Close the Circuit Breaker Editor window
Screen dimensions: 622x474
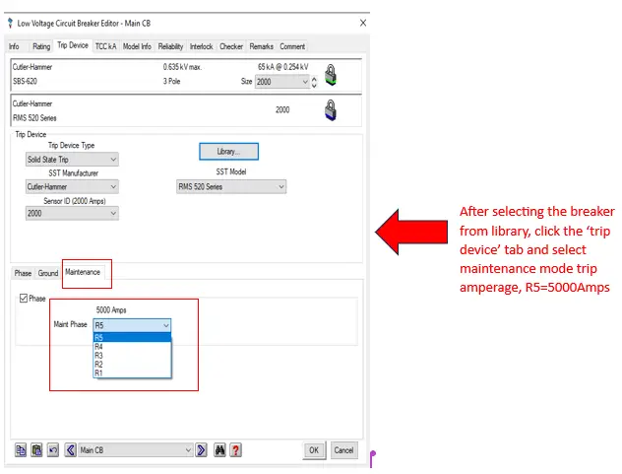(x=363, y=23)
